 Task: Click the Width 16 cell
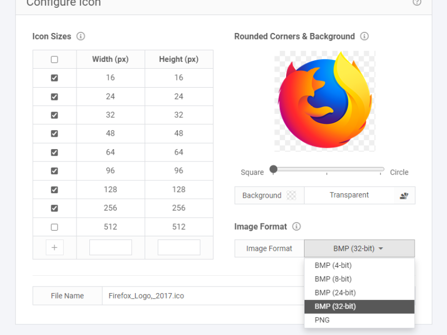(111, 78)
